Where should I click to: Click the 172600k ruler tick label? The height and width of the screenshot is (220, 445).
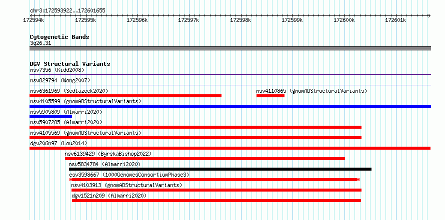[x=344, y=20]
